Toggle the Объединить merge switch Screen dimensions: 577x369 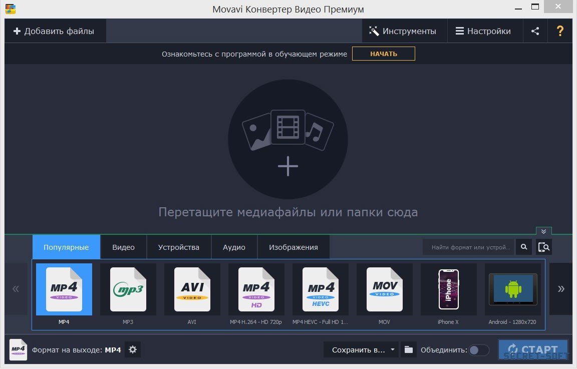coord(478,350)
